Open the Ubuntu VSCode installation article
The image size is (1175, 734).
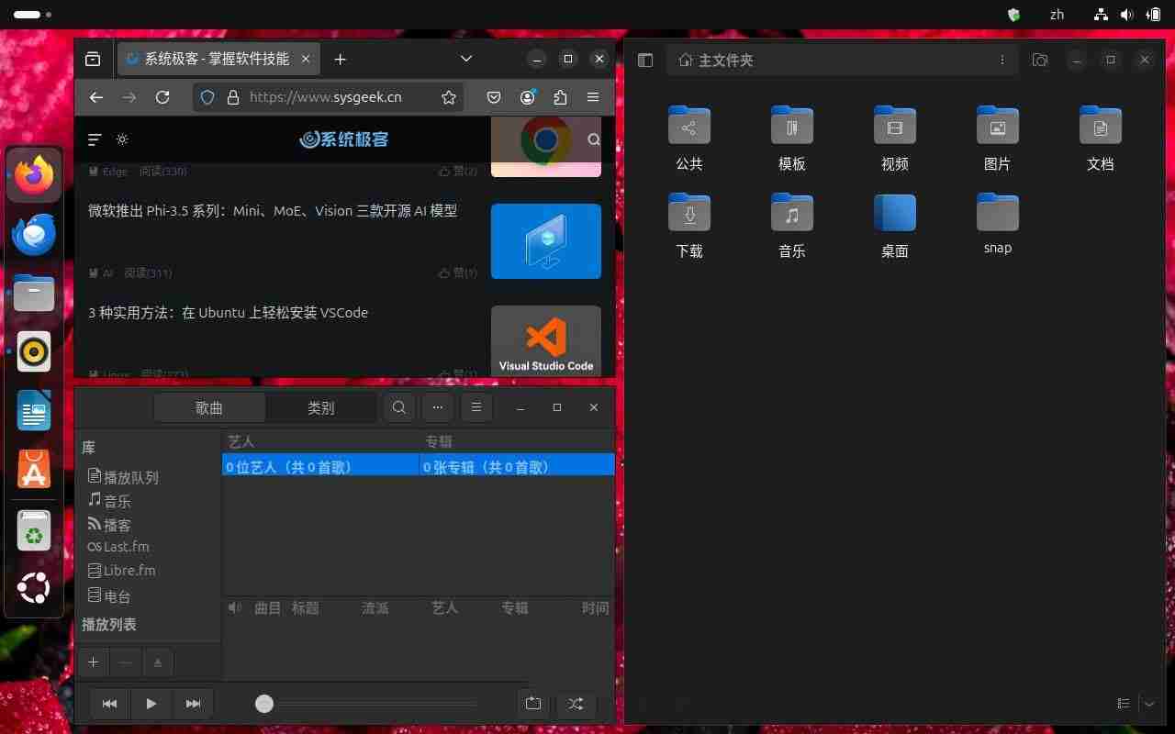(228, 312)
